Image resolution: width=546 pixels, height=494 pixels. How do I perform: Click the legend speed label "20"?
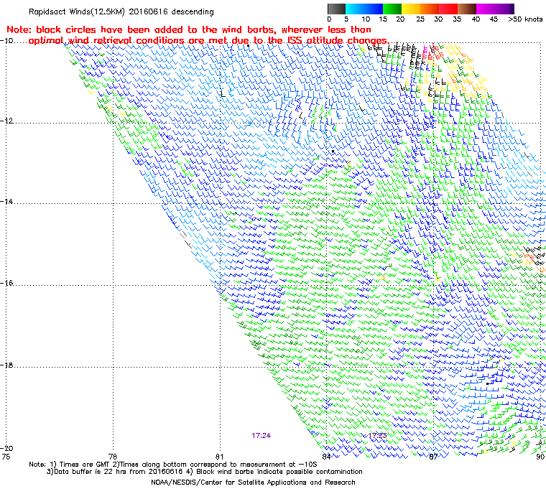coord(401,19)
